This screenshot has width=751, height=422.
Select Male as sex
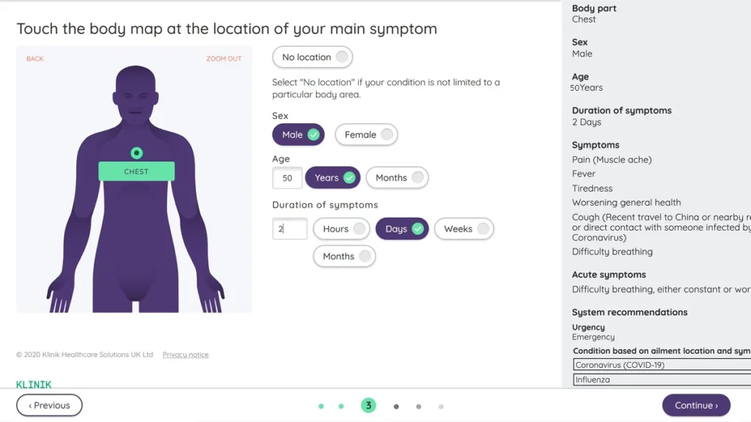coord(298,135)
